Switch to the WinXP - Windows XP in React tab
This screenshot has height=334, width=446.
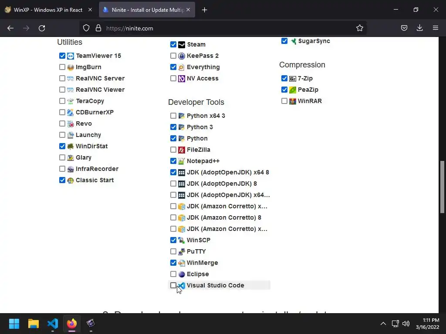tap(48, 10)
